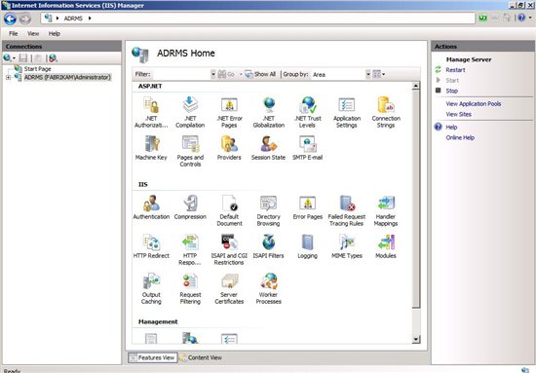The image size is (536, 373).
Task: Expand the ADRMS server tree node
Action: tap(8, 78)
